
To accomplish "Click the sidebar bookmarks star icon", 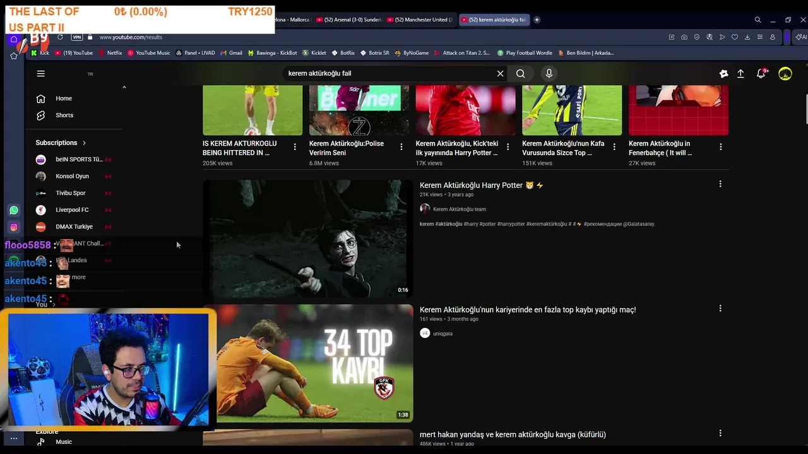I will coord(14,56).
